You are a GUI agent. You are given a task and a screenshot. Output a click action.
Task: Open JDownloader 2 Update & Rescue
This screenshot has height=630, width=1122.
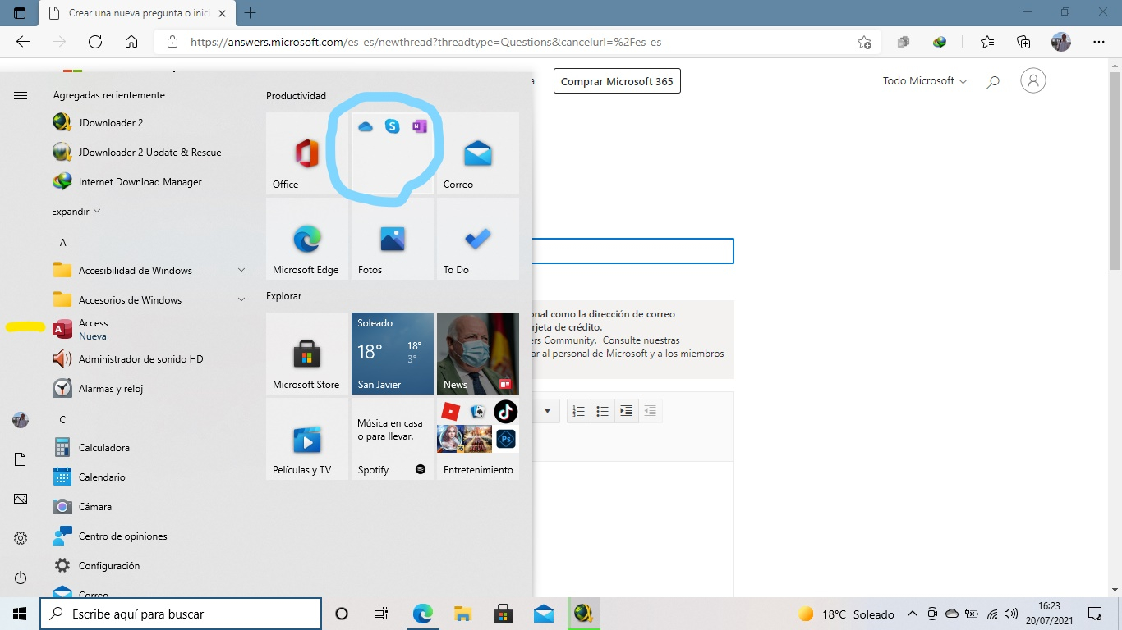click(x=149, y=152)
